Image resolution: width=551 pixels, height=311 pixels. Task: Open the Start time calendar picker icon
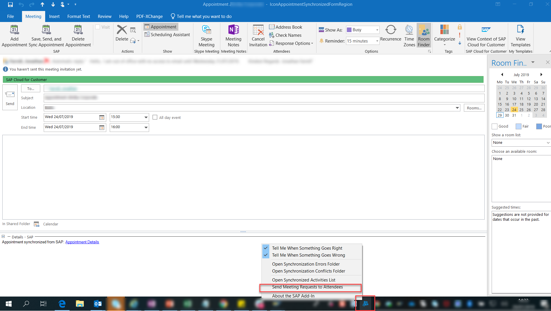click(102, 117)
